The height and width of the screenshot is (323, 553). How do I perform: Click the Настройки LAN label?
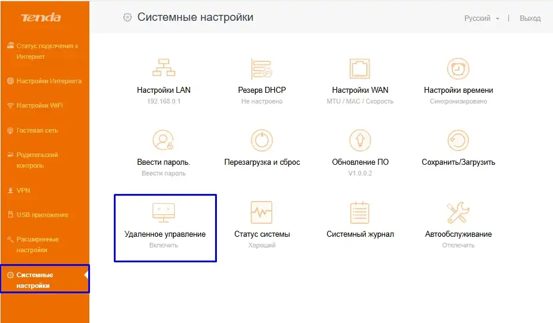pyautogui.click(x=164, y=90)
